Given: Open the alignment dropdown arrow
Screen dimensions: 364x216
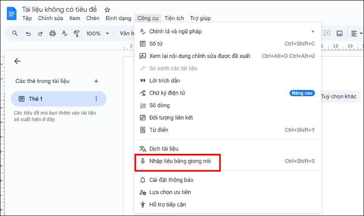Looking at the screenshot, I should [x=361, y=34].
